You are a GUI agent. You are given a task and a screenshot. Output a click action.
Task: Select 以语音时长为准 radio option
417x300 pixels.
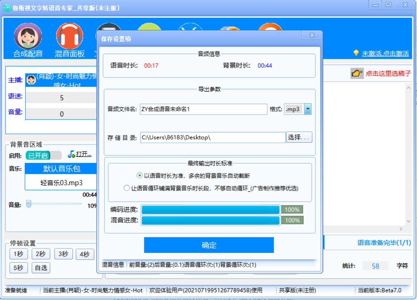[x=139, y=175]
